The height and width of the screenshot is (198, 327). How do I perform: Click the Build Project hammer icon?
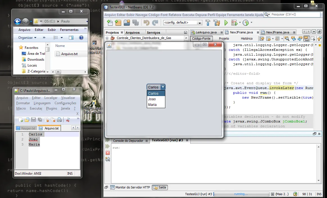[208, 23]
